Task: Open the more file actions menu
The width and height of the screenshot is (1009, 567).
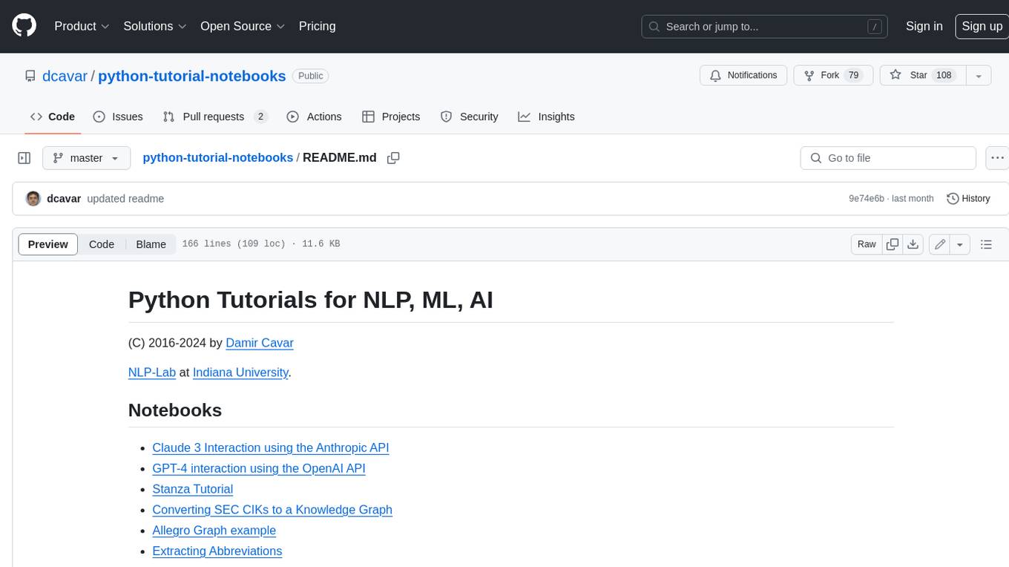Action: click(x=997, y=158)
